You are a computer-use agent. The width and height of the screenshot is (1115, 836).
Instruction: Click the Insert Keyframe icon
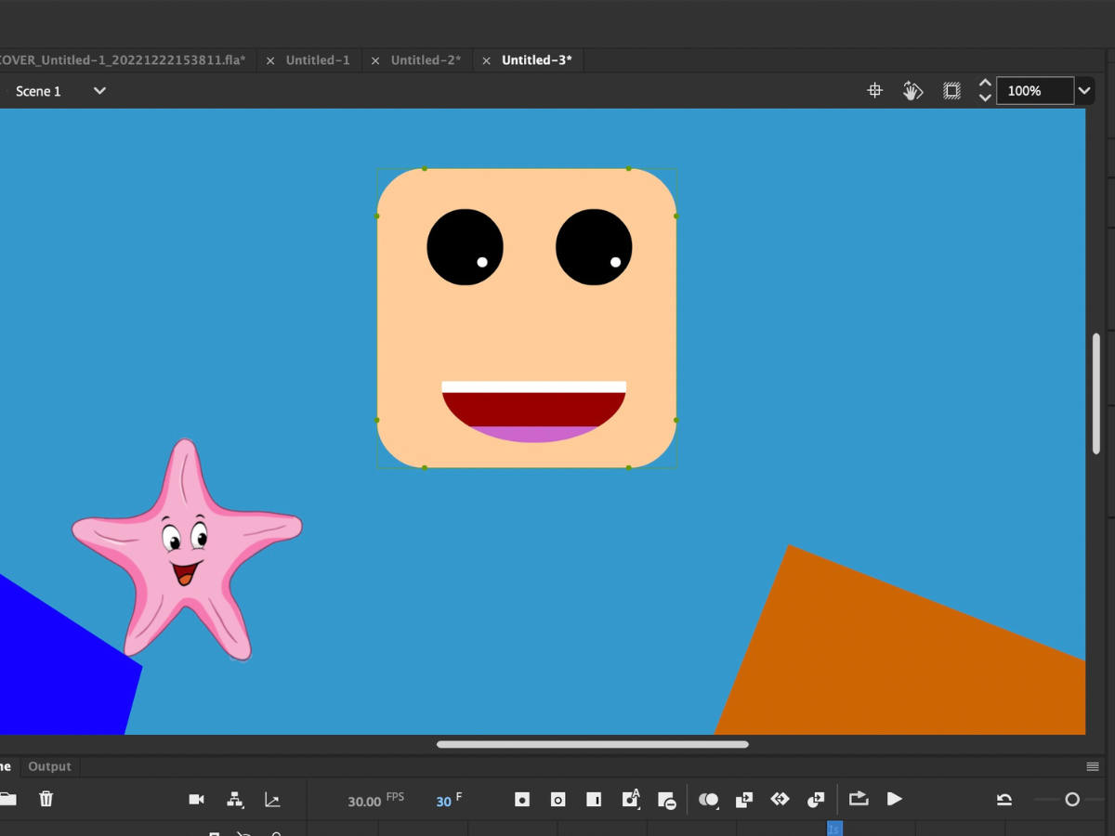click(x=522, y=800)
